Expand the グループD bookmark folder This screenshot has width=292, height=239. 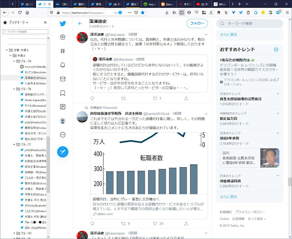click(x=14, y=233)
